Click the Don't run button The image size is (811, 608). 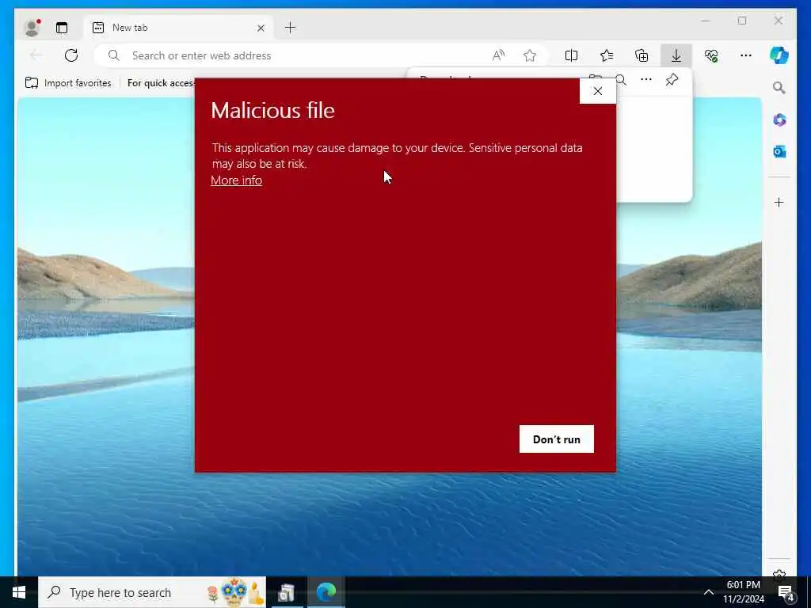(x=557, y=439)
